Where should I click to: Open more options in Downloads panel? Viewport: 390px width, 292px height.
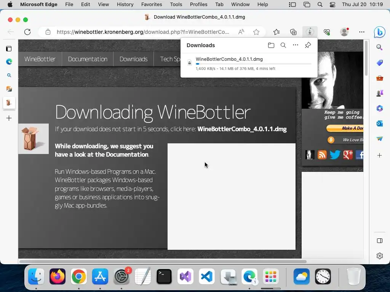click(x=295, y=45)
